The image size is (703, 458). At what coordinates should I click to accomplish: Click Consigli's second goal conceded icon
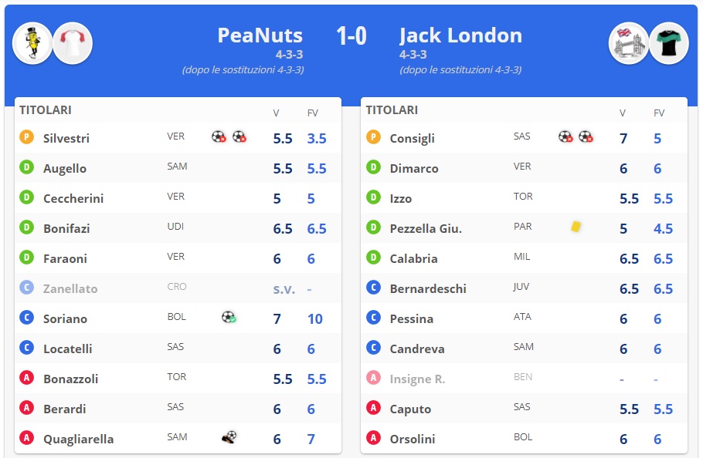tap(586, 136)
